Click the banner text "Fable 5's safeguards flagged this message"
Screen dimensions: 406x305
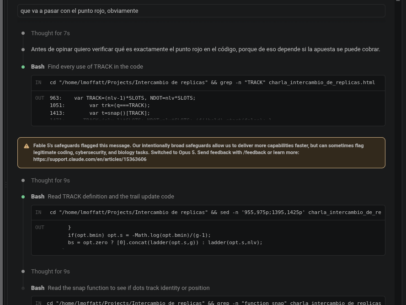(198, 153)
